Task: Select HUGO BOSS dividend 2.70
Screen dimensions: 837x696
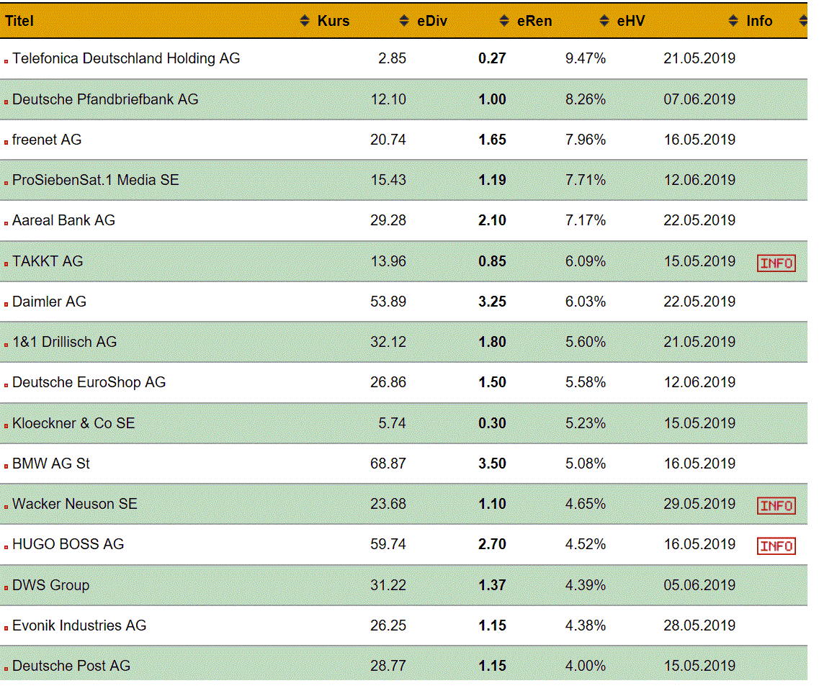Action: click(x=492, y=544)
